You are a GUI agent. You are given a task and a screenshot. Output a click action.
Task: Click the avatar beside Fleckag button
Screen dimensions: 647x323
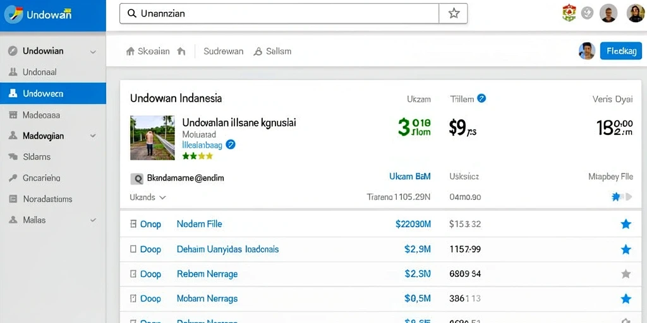587,51
